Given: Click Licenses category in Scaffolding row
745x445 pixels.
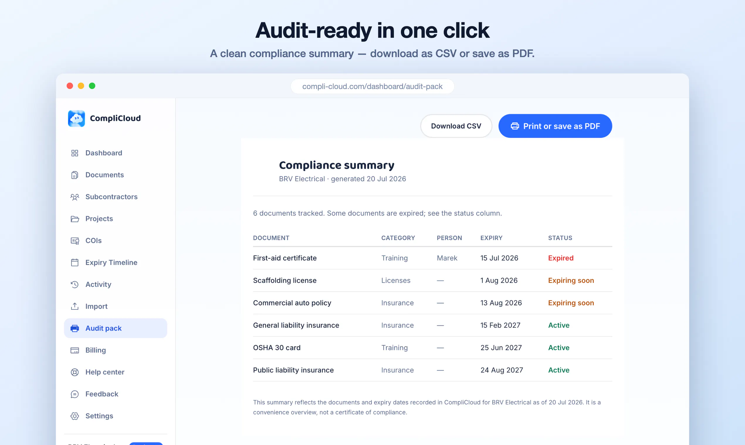Looking at the screenshot, I should (x=396, y=280).
